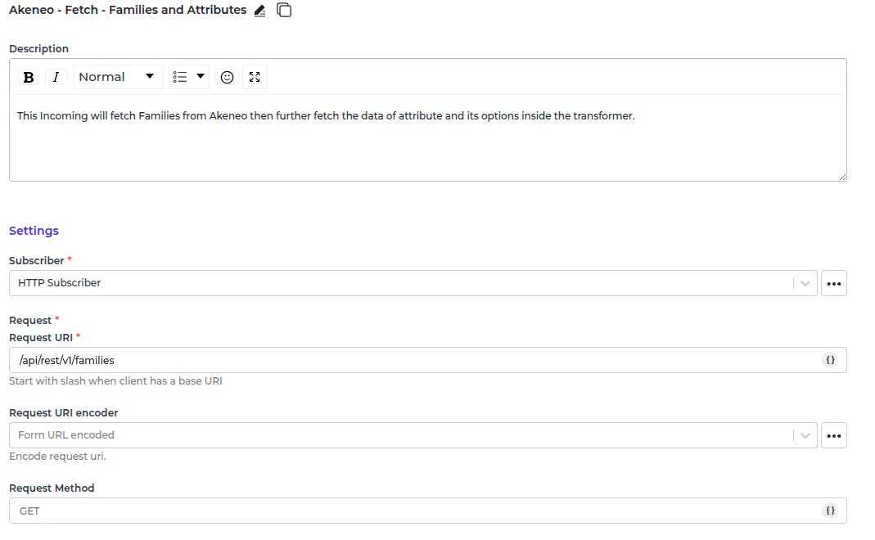Click the description textarea resize handle

pyautogui.click(x=842, y=176)
